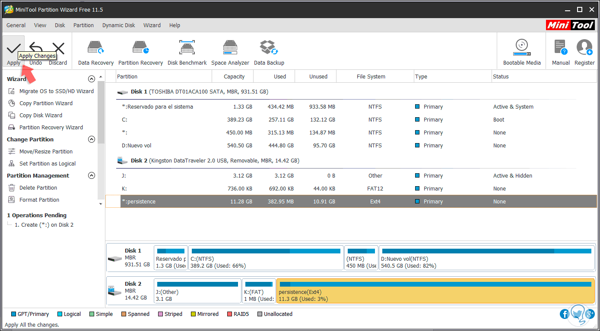This screenshot has width=600, height=331.
Task: Click the FAT12 file system cell
Action: [x=375, y=188]
